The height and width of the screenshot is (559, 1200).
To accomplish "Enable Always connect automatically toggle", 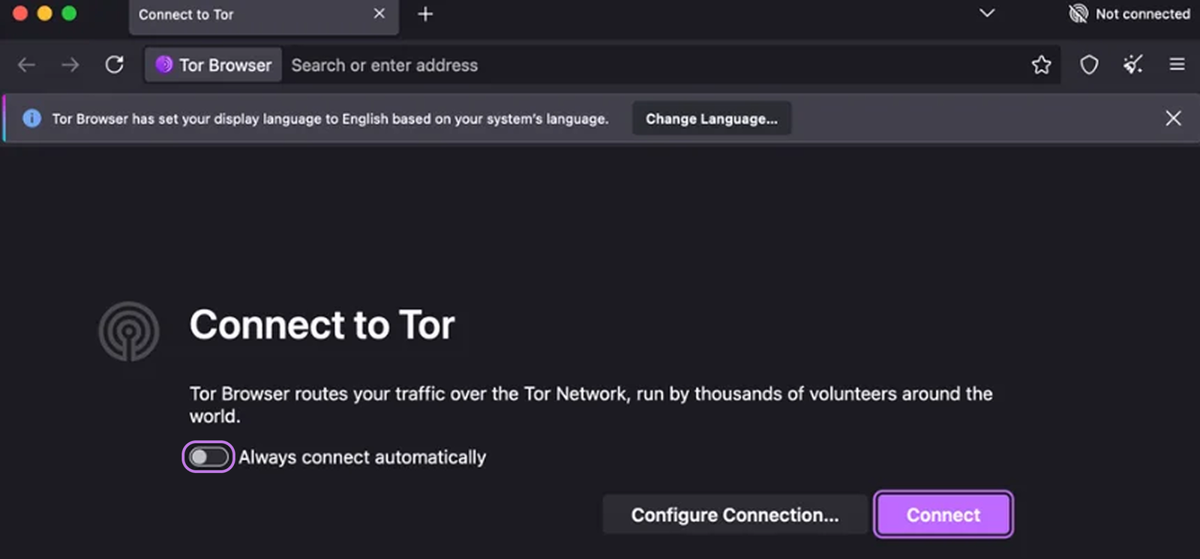I will [208, 457].
